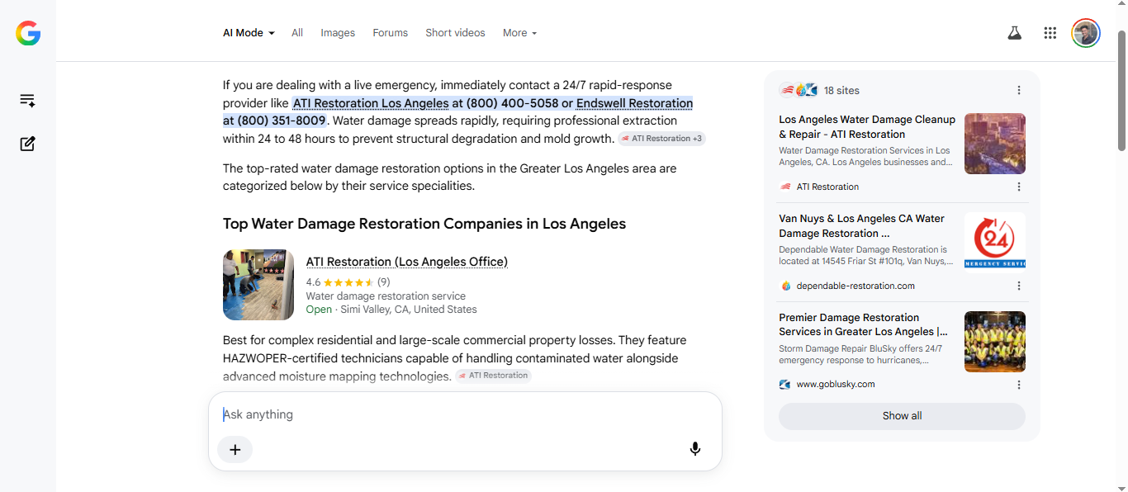Viewport: 1128px width, 492px height.
Task: Switch to the Short videos tab
Action: point(455,33)
